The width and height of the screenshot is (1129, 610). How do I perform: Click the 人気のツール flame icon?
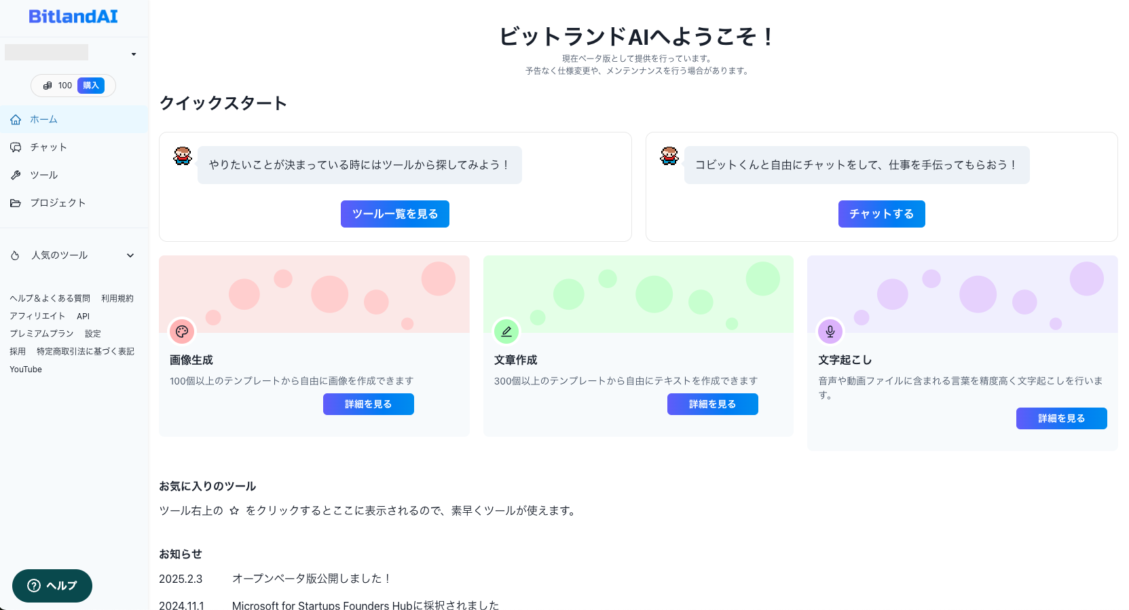[x=15, y=255]
